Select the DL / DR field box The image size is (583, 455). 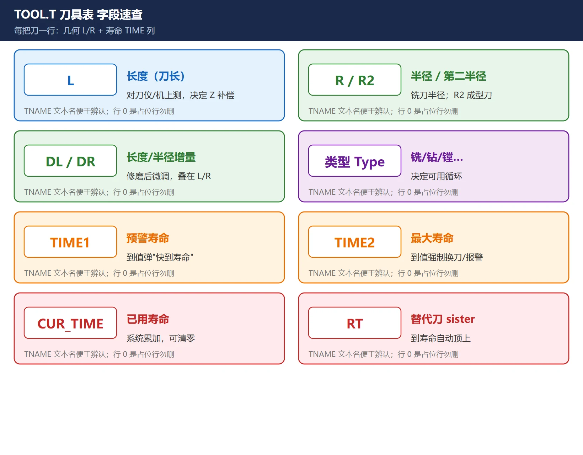click(70, 161)
